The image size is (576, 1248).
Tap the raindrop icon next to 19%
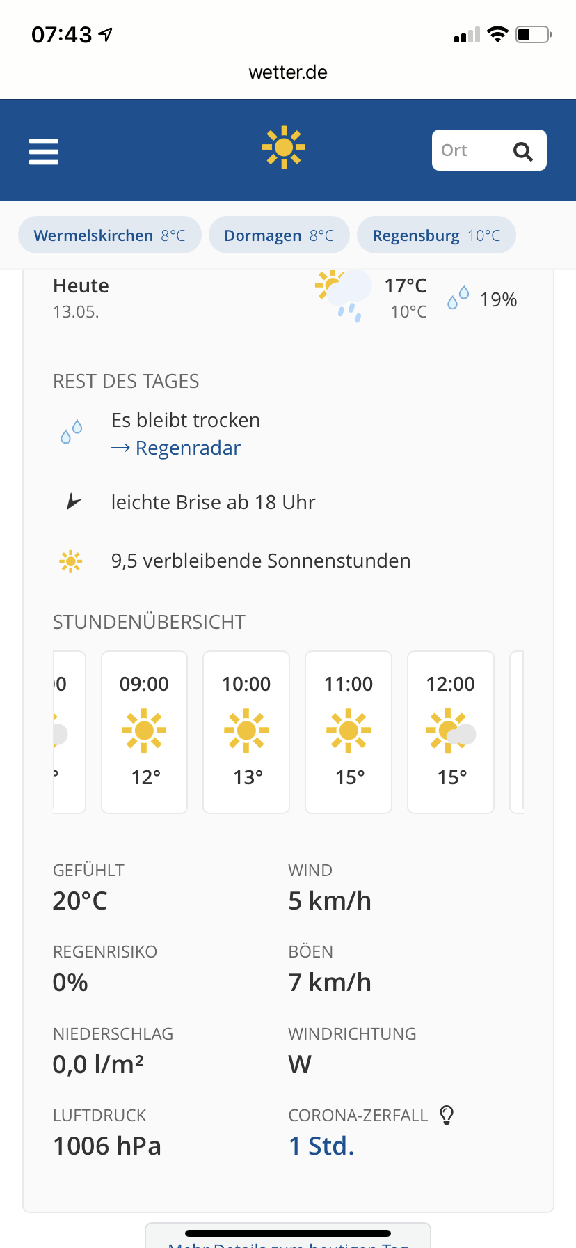click(x=458, y=298)
